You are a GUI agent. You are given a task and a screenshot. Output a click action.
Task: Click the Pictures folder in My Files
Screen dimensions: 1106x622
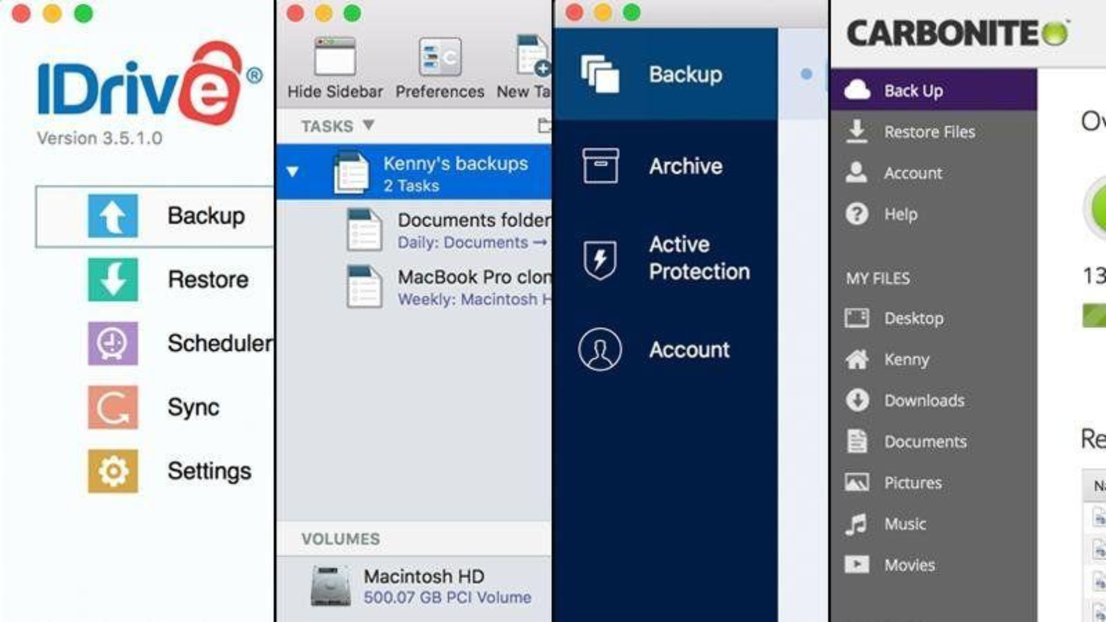click(912, 483)
